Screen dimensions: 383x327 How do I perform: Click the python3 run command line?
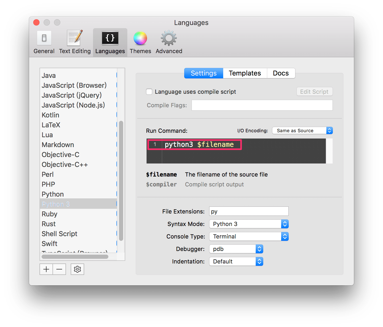click(x=199, y=144)
